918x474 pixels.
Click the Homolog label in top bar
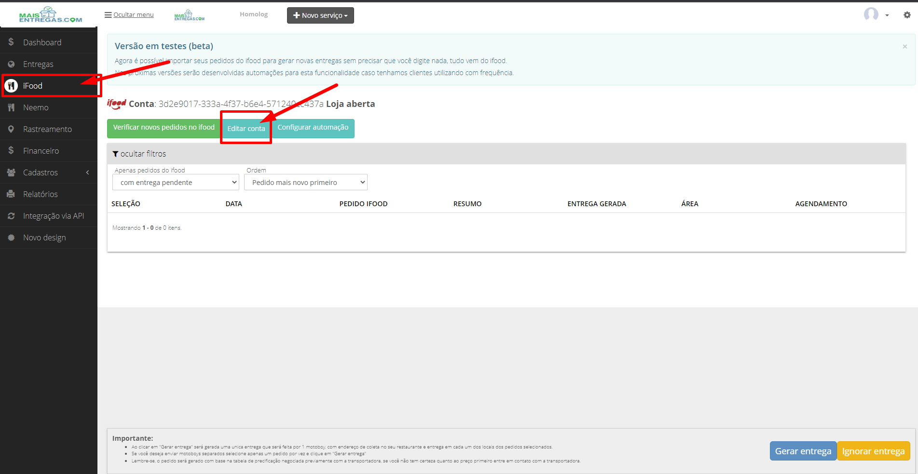(254, 14)
